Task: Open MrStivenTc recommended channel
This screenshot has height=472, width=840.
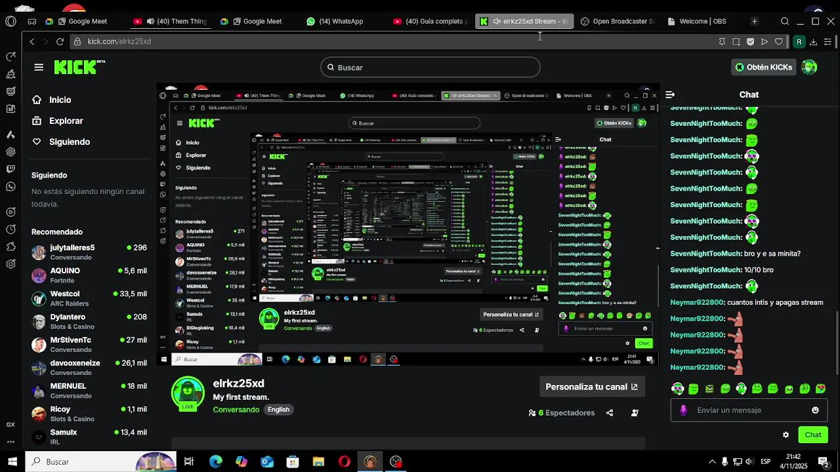Action: (x=89, y=345)
